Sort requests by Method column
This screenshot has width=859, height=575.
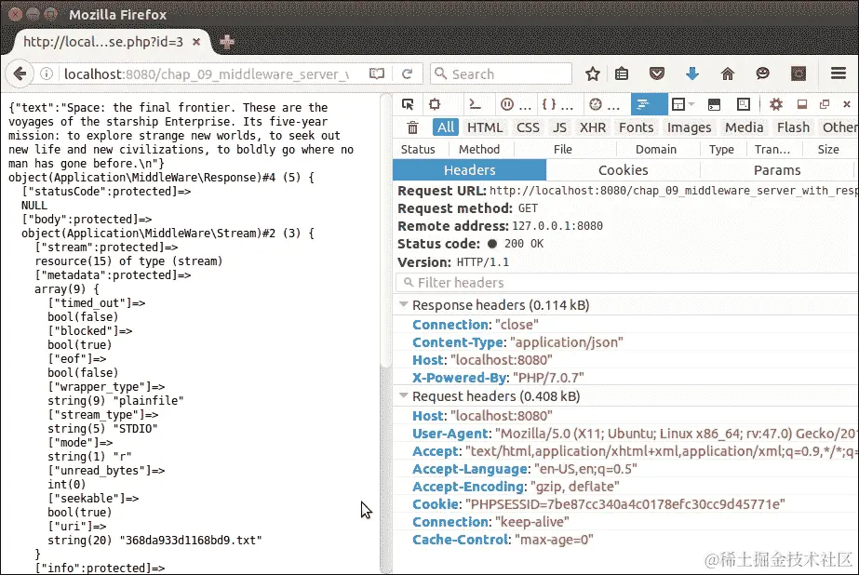click(x=479, y=149)
